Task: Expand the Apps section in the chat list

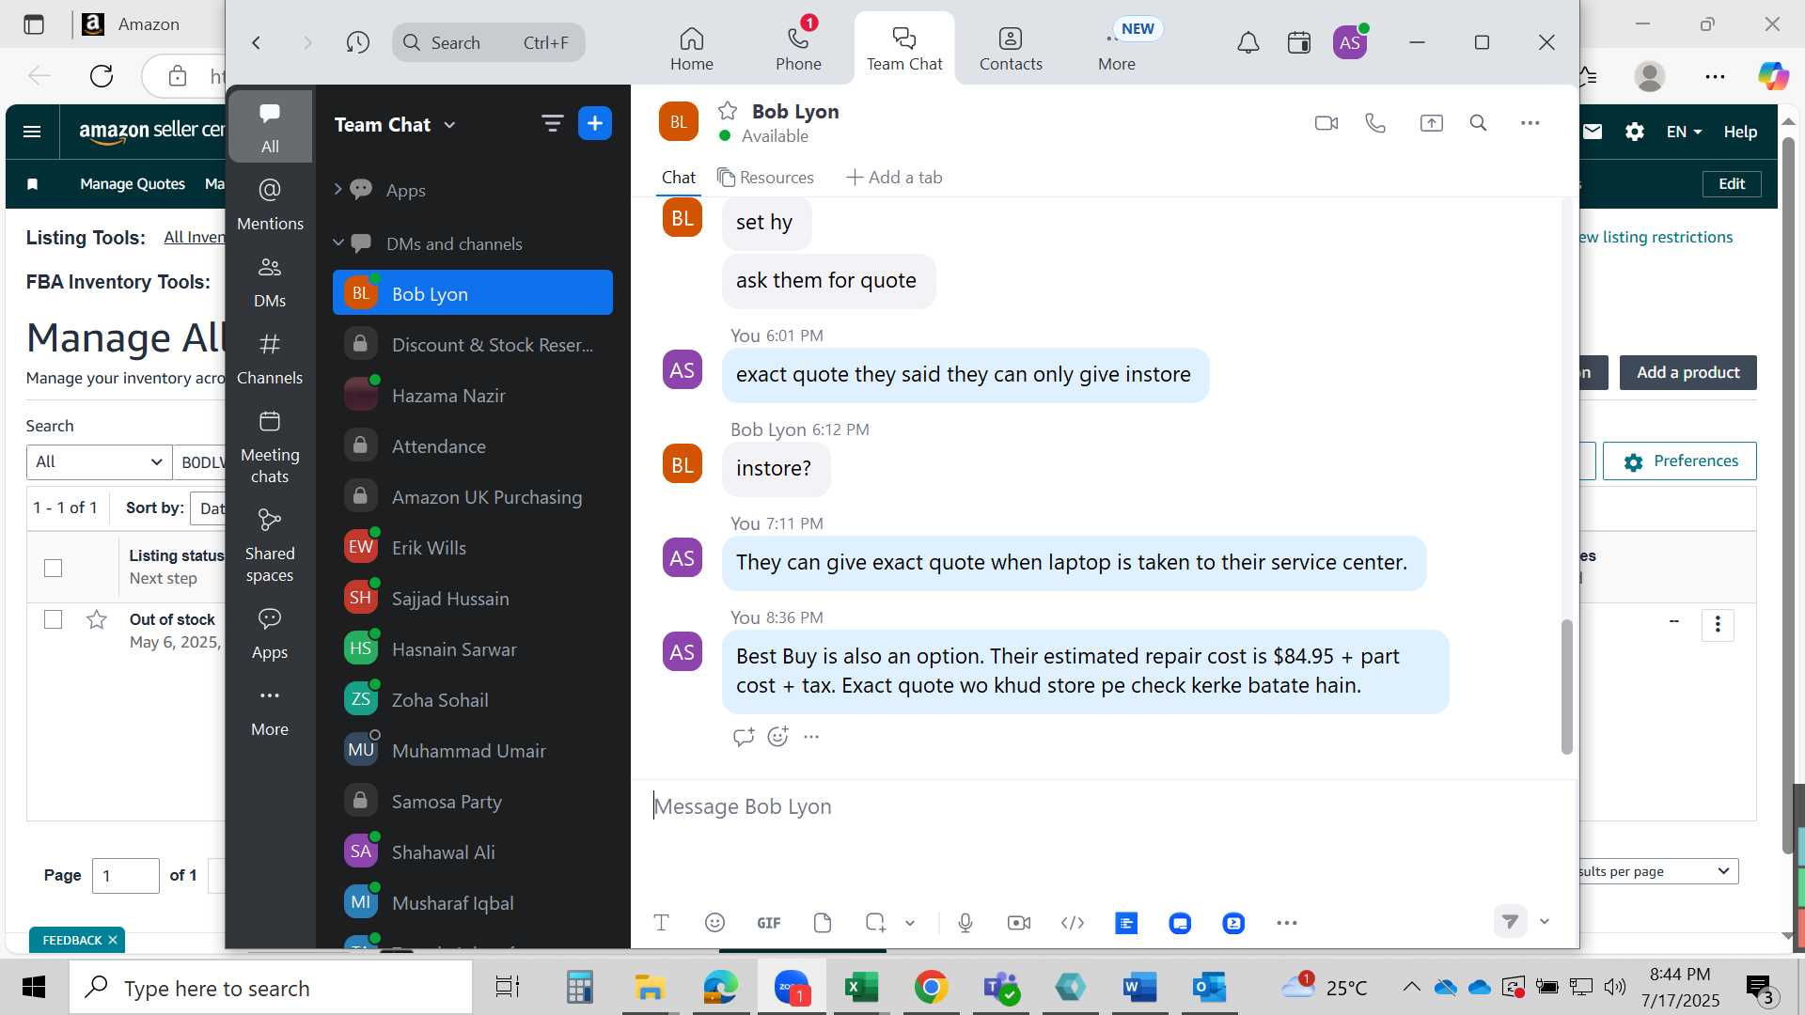Action: coord(337,190)
